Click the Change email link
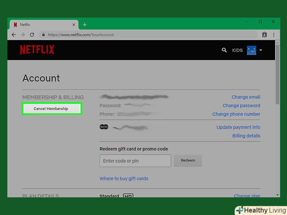 coord(246,97)
